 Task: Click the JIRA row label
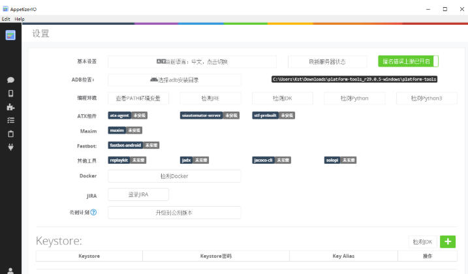coord(91,196)
